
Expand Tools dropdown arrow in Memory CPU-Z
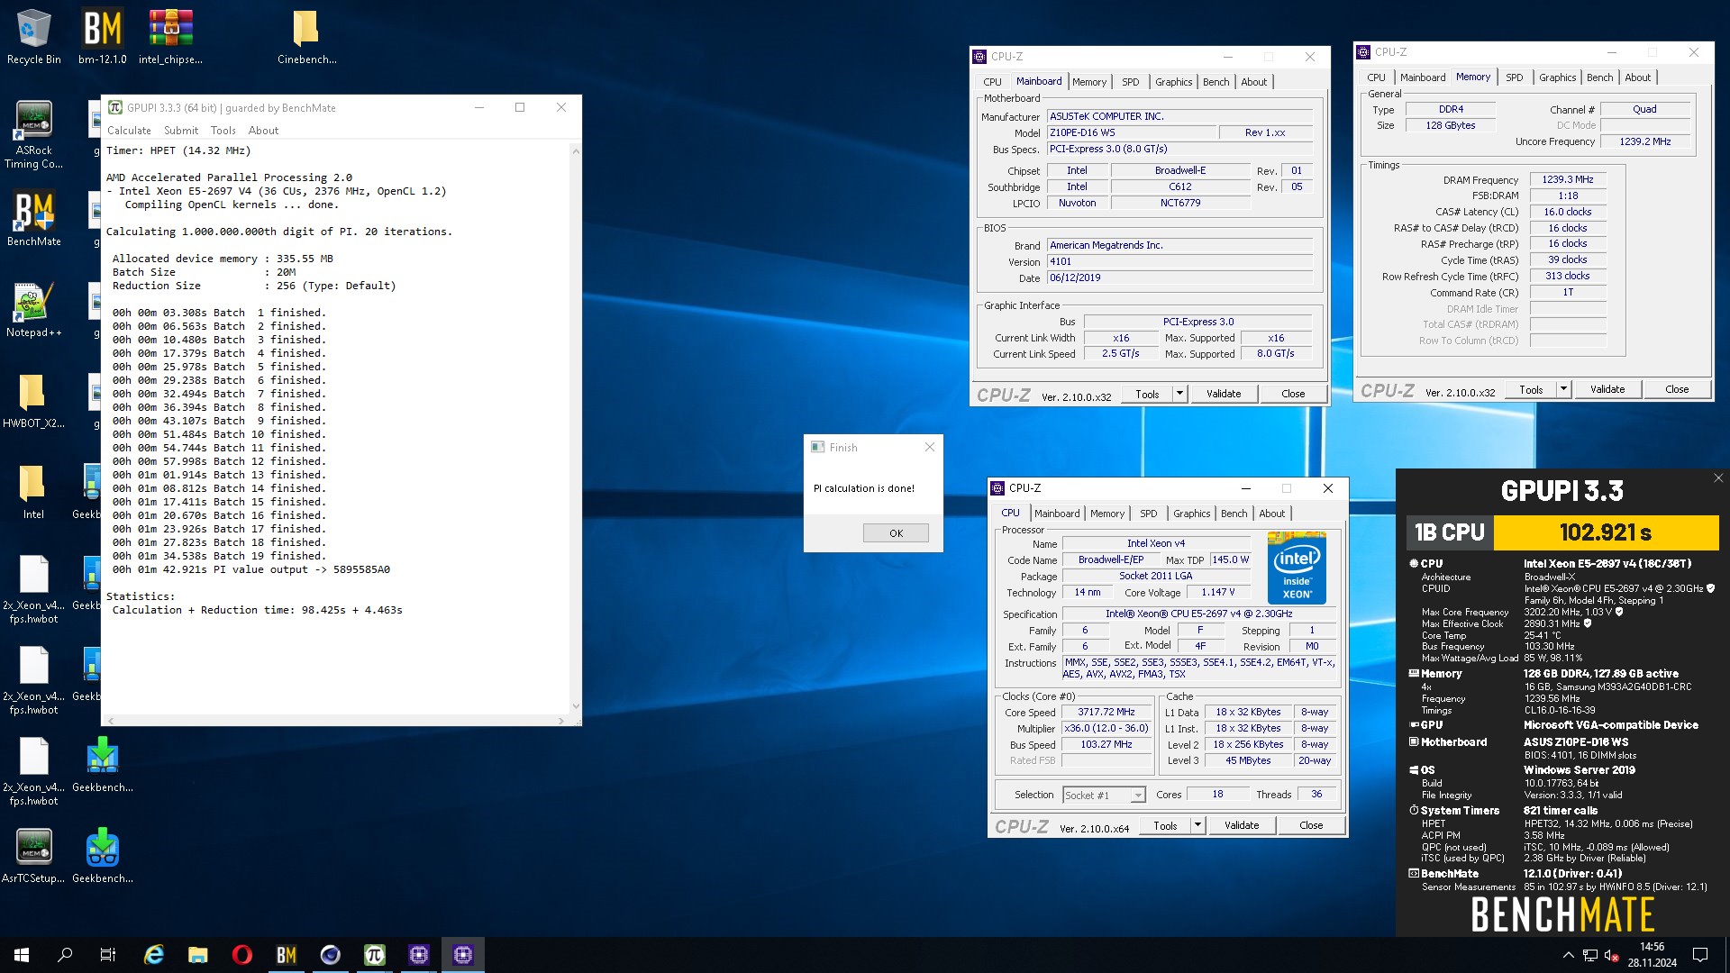click(1564, 389)
